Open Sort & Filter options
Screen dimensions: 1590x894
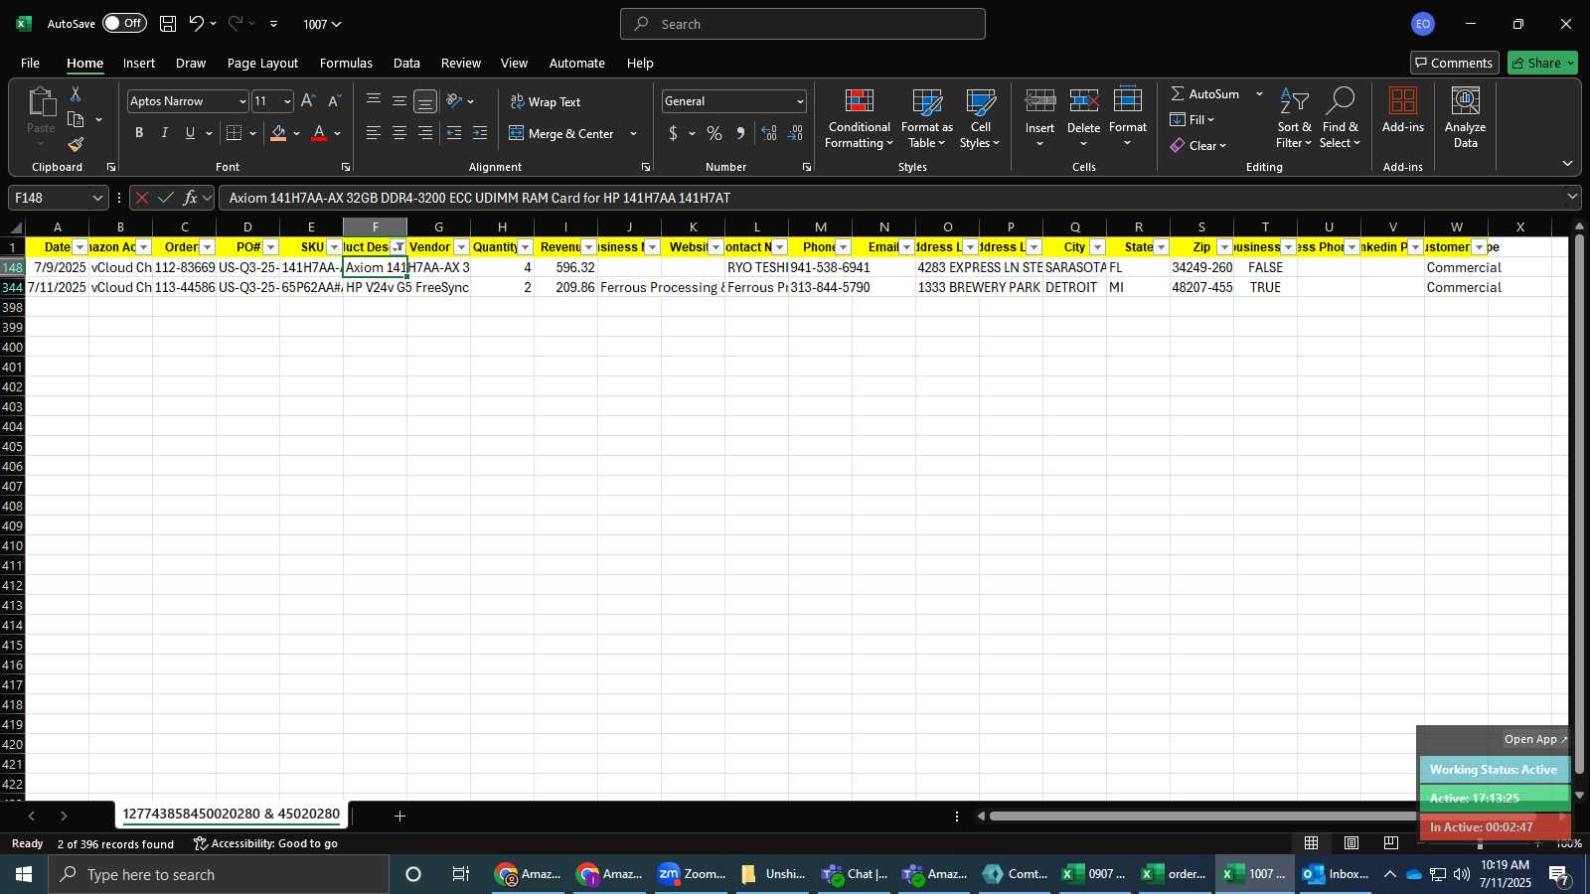(1294, 118)
